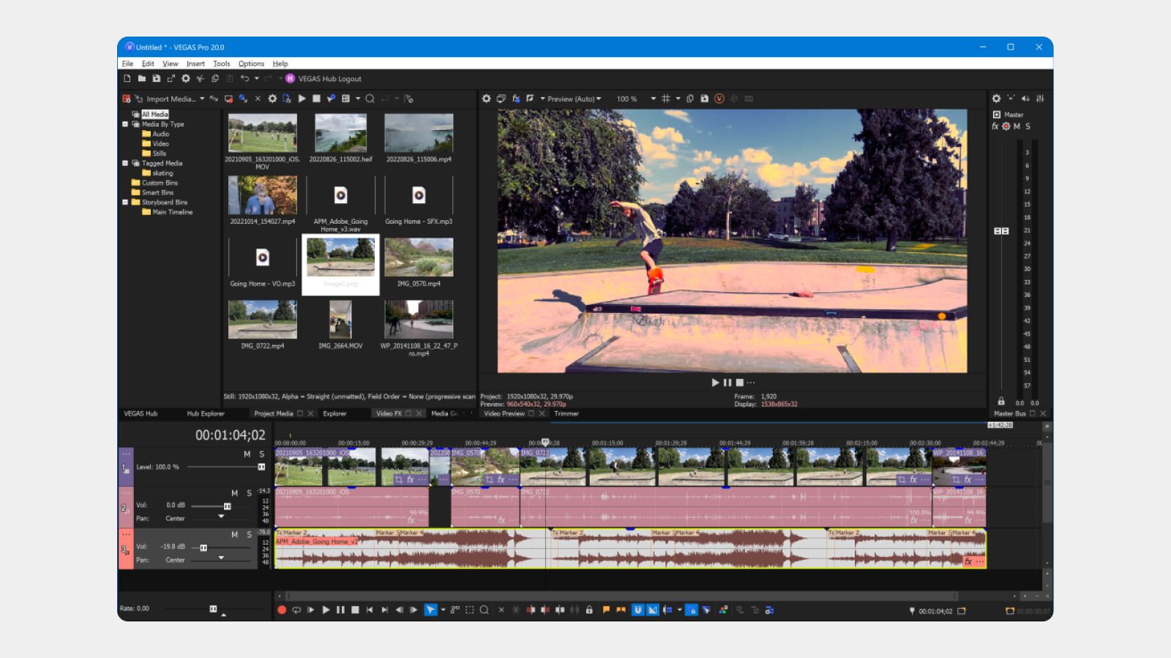
Task: Open the Insert menu
Action: (195, 64)
